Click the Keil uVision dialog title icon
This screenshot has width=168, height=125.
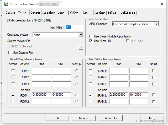[6, 4]
